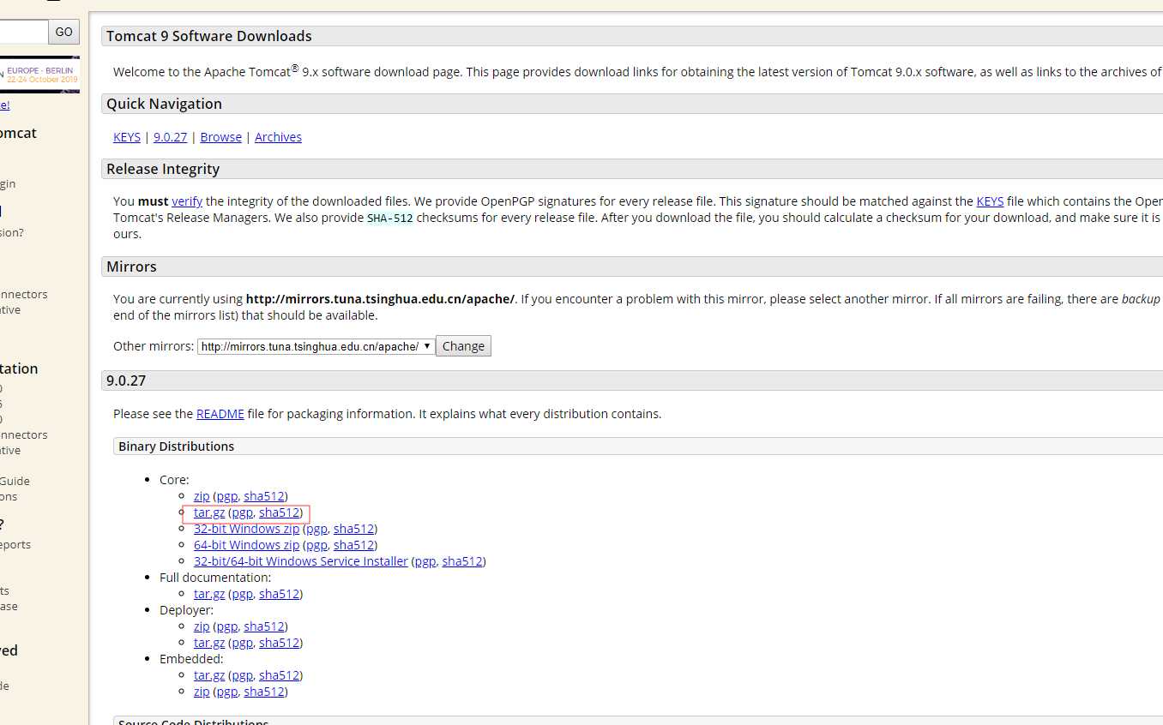Viewport: 1163px width, 725px height.
Task: Download 32-bit/64-bit Windows Service Installer
Action: (x=301, y=561)
